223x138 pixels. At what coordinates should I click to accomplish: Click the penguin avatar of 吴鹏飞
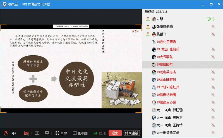(x=154, y=34)
